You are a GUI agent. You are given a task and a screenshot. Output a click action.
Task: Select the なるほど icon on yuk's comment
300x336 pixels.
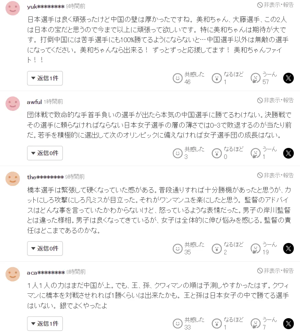[x=217, y=78]
